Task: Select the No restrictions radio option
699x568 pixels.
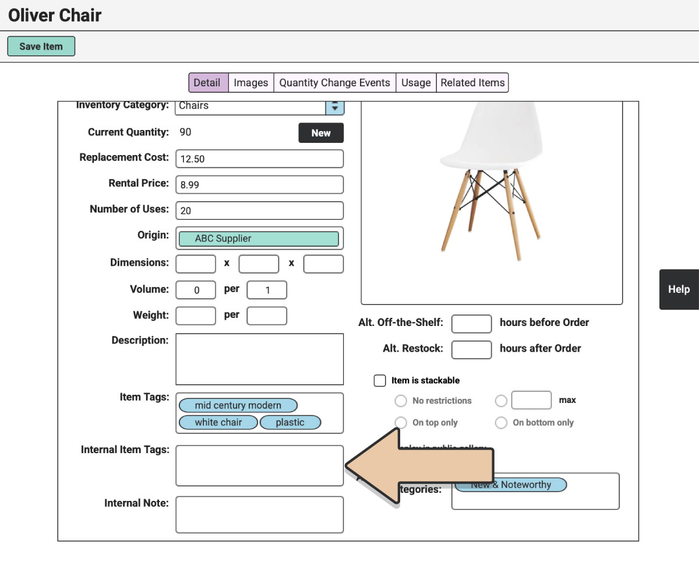Action: 401,401
